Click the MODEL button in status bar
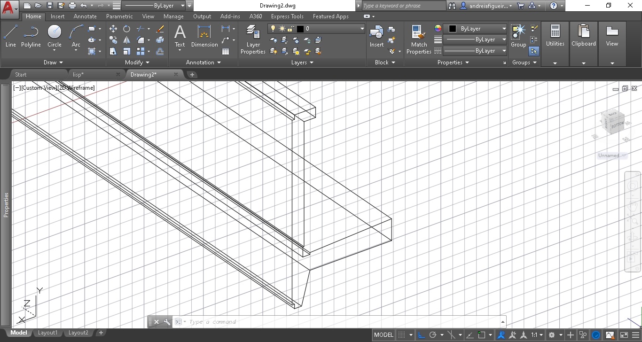 click(384, 335)
